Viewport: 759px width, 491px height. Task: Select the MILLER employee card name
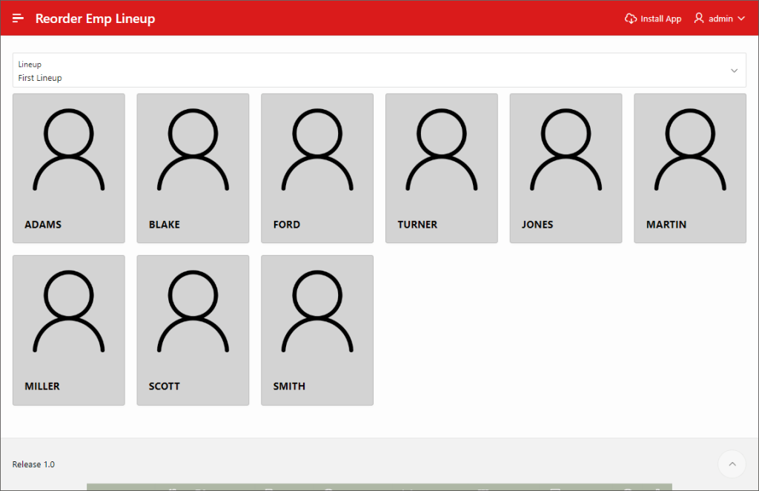(x=42, y=386)
